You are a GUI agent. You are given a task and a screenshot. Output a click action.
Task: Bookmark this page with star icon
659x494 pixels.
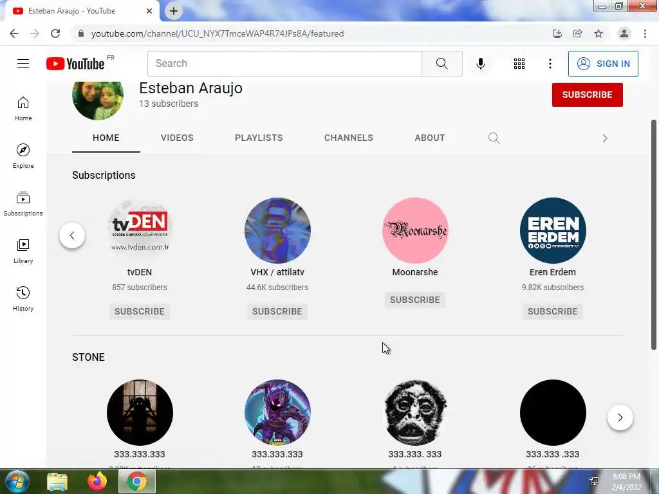(599, 33)
